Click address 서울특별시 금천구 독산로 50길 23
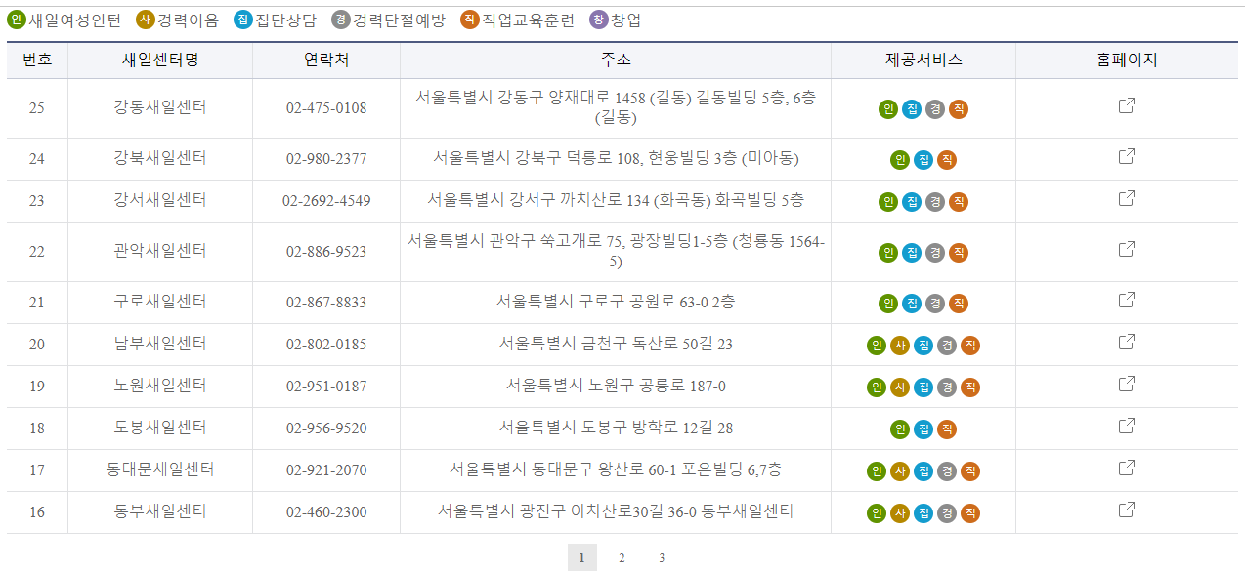The image size is (1245, 571). tap(616, 344)
